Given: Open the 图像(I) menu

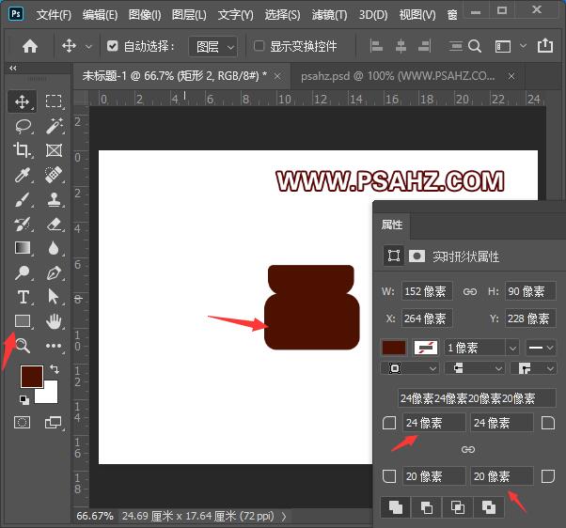Looking at the screenshot, I should pos(145,15).
